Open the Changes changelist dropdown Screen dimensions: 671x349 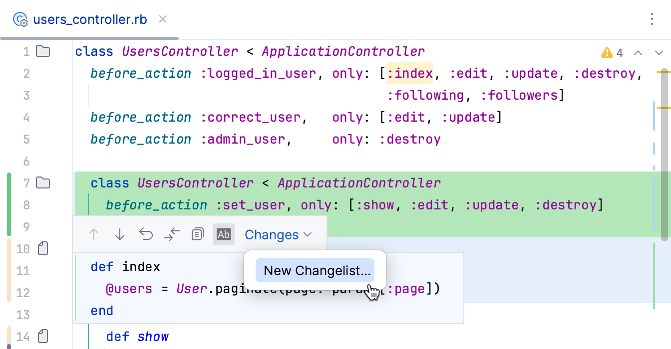point(278,234)
